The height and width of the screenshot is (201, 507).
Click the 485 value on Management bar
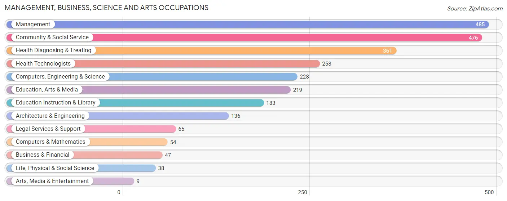tap(480, 25)
